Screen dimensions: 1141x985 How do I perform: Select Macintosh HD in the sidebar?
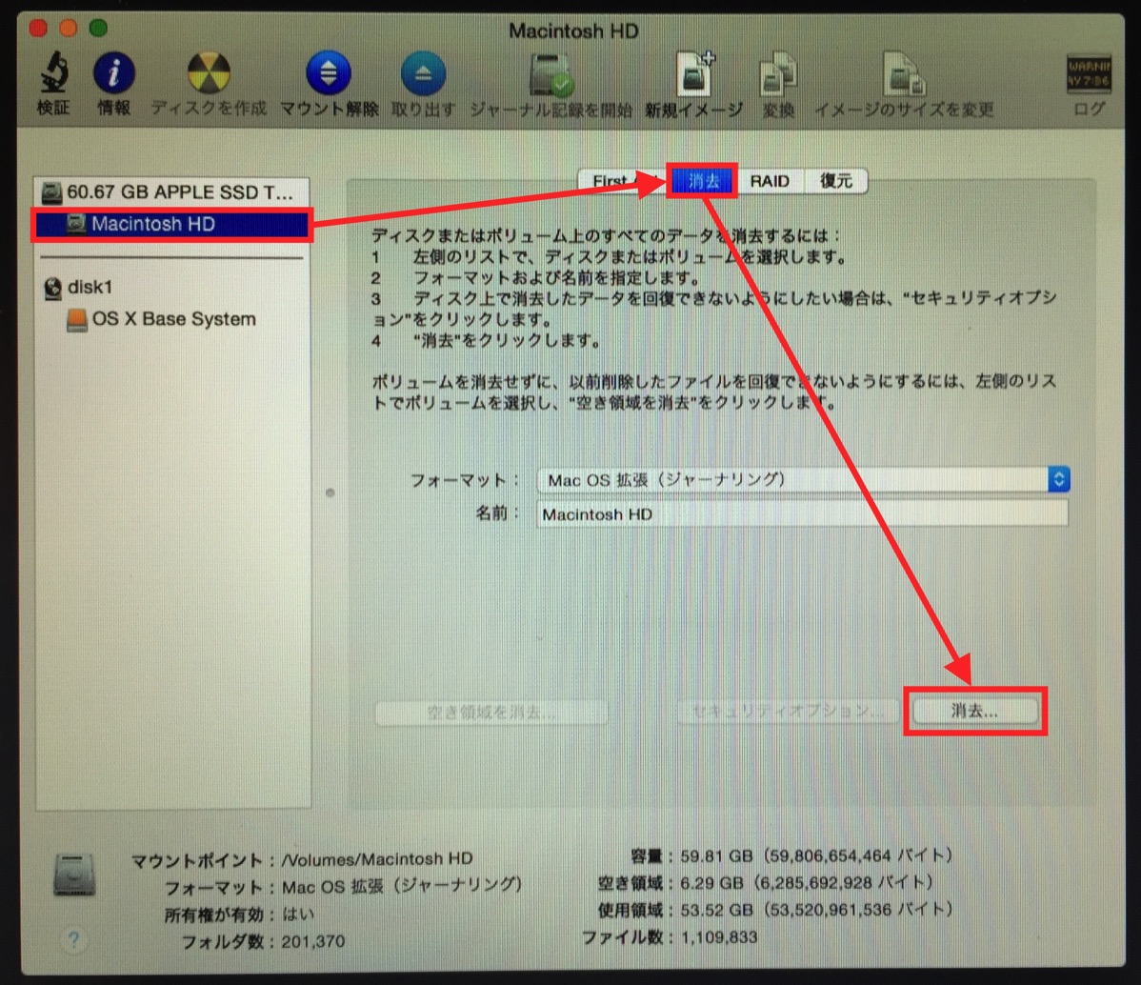coord(152,225)
